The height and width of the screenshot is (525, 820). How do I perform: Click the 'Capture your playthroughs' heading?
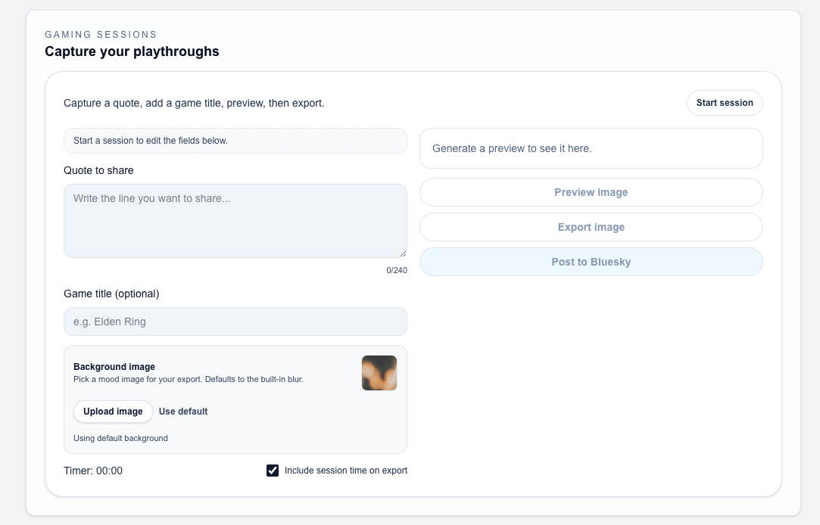click(x=132, y=51)
